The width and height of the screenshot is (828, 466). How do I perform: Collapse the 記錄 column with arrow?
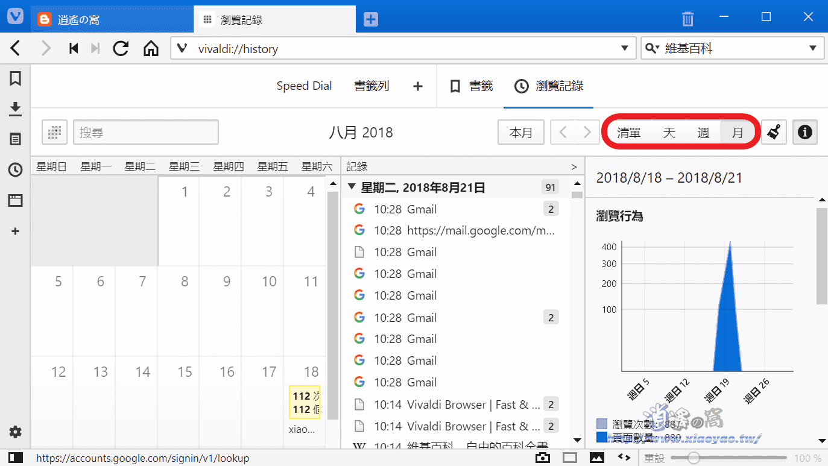574,167
